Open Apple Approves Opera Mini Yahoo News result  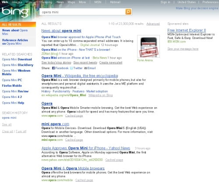(x=86, y=148)
